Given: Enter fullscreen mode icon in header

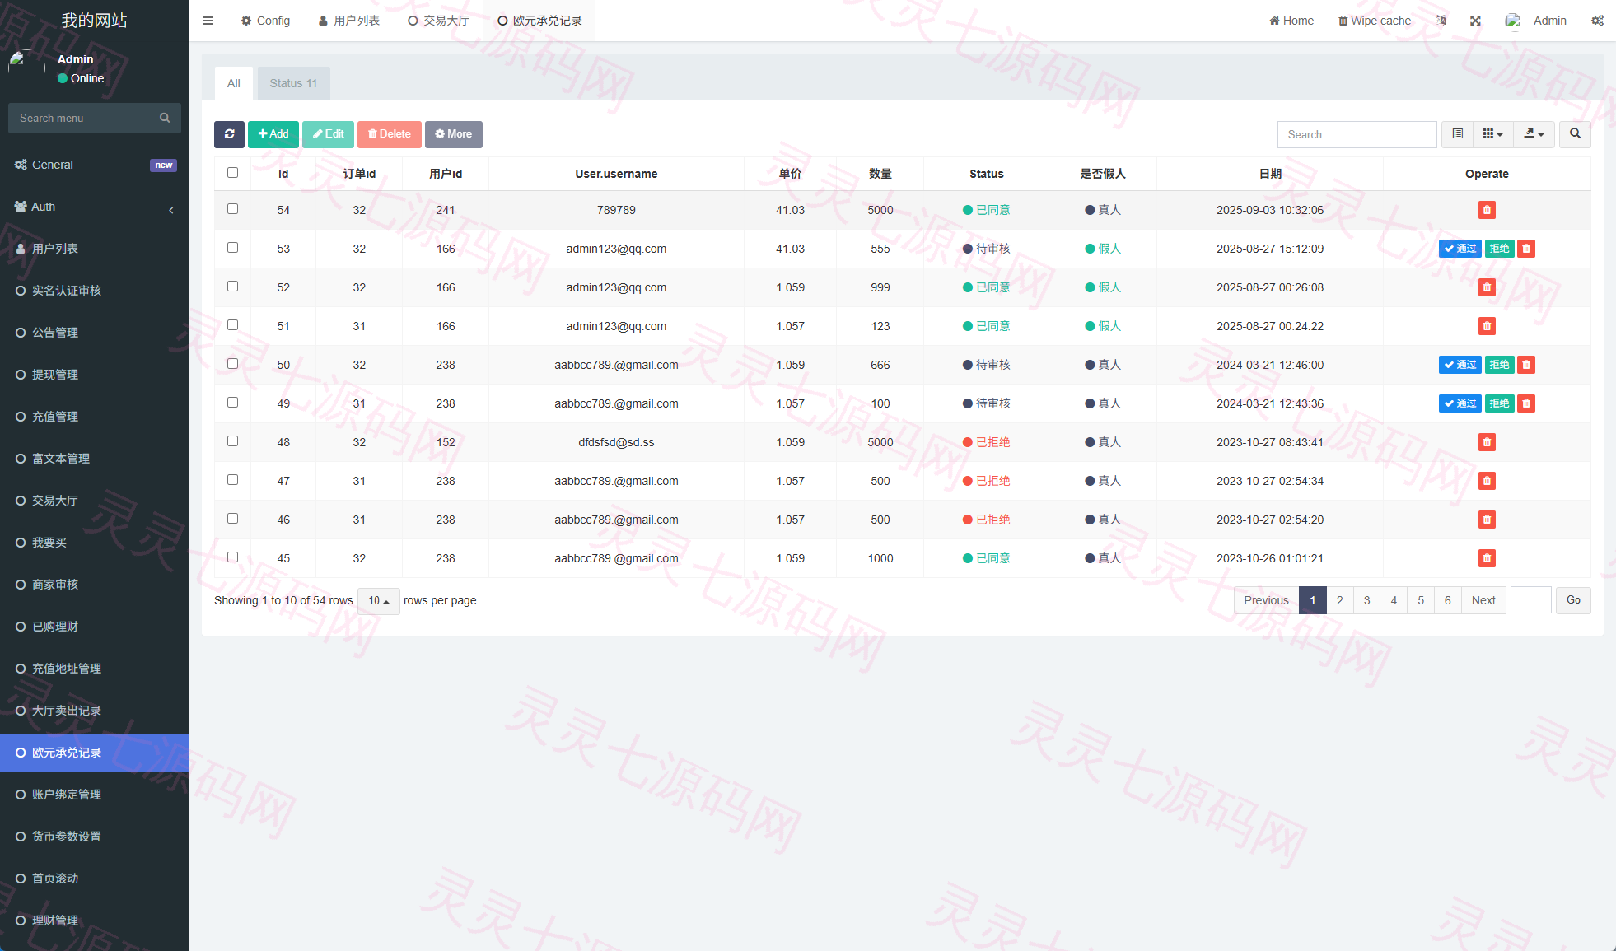Looking at the screenshot, I should (x=1475, y=21).
